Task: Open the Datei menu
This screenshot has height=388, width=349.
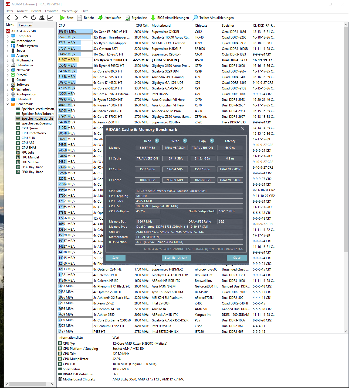Action: (x=9, y=11)
